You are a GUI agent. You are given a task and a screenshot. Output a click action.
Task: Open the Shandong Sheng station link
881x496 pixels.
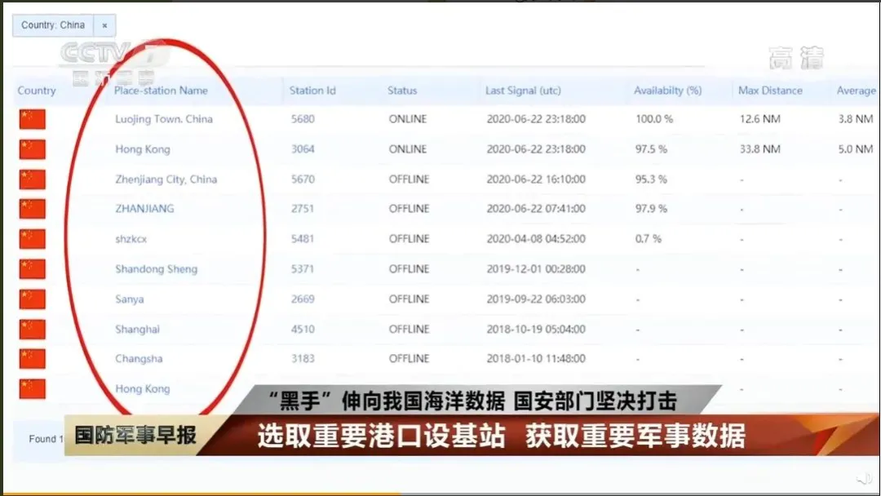pyautogui.click(x=156, y=269)
